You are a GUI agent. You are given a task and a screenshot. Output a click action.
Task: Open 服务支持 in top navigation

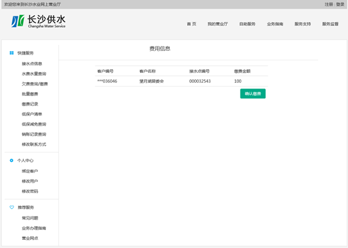pyautogui.click(x=303, y=24)
